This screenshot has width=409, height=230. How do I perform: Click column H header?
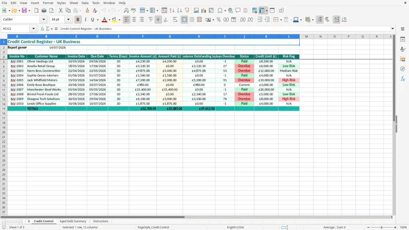199,36
